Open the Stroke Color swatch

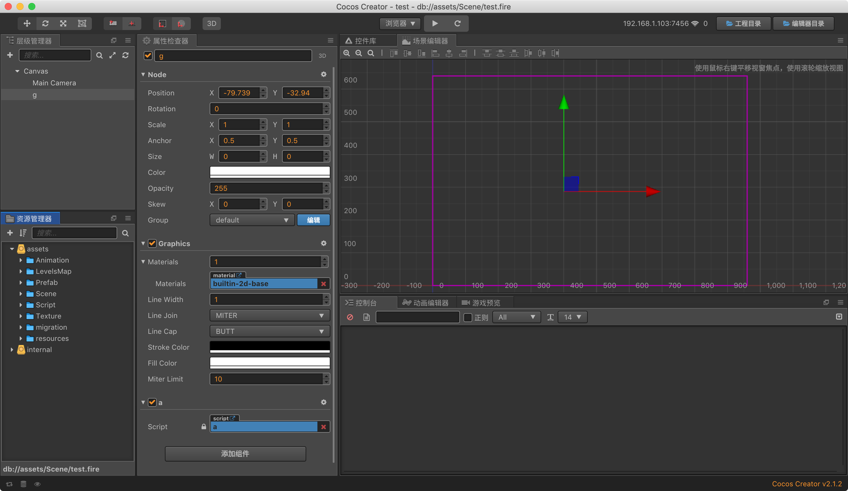269,347
